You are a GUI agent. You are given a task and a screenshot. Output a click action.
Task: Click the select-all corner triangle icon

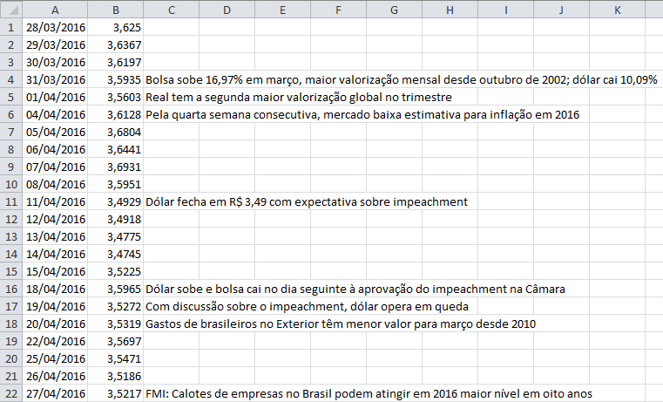[11, 10]
